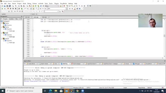
Task: Copy selection with the toolbar Copy icon
Action: click(21, 6)
